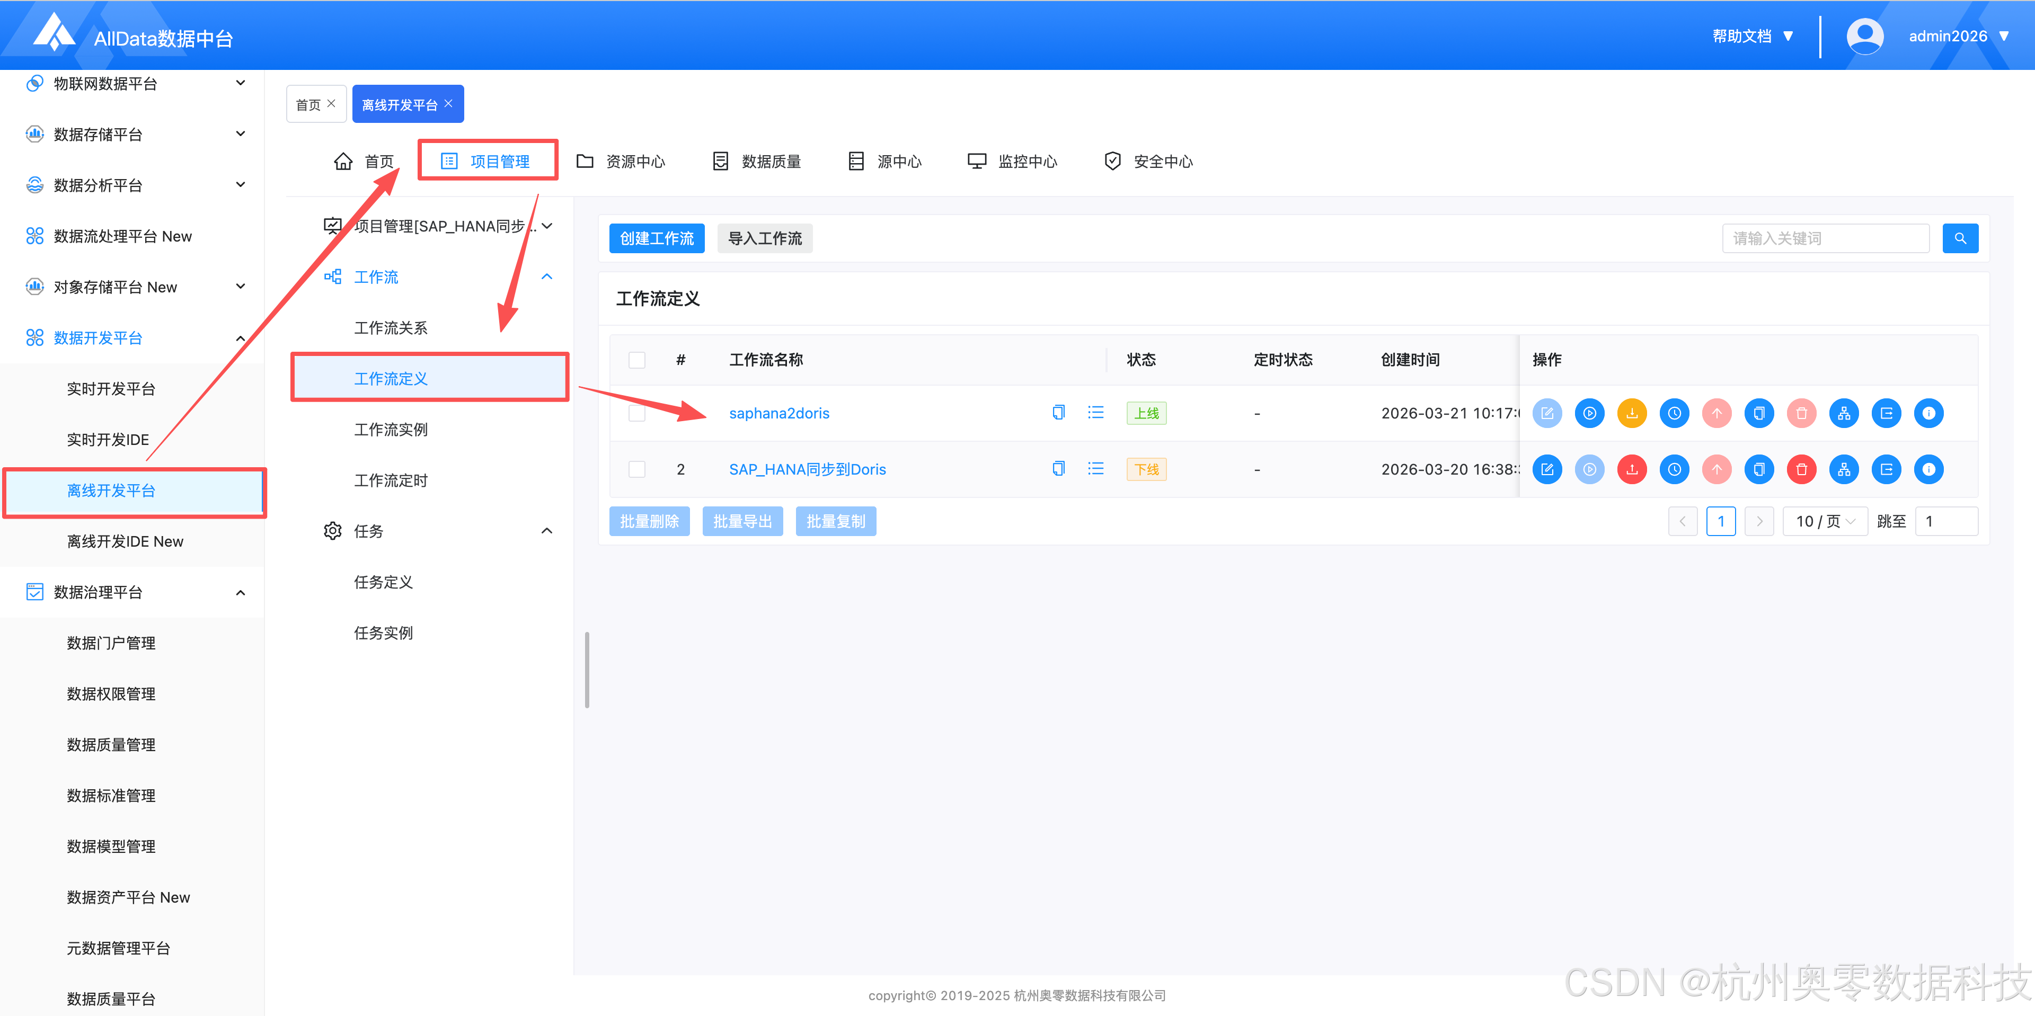
Task: Click the 导入工作流 button
Action: pyautogui.click(x=765, y=238)
